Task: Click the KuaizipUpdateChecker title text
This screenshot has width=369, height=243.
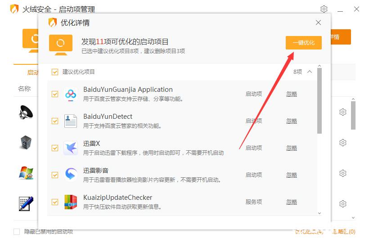Action: 117,198
